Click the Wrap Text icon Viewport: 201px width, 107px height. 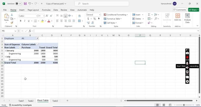[x=80, y=16]
